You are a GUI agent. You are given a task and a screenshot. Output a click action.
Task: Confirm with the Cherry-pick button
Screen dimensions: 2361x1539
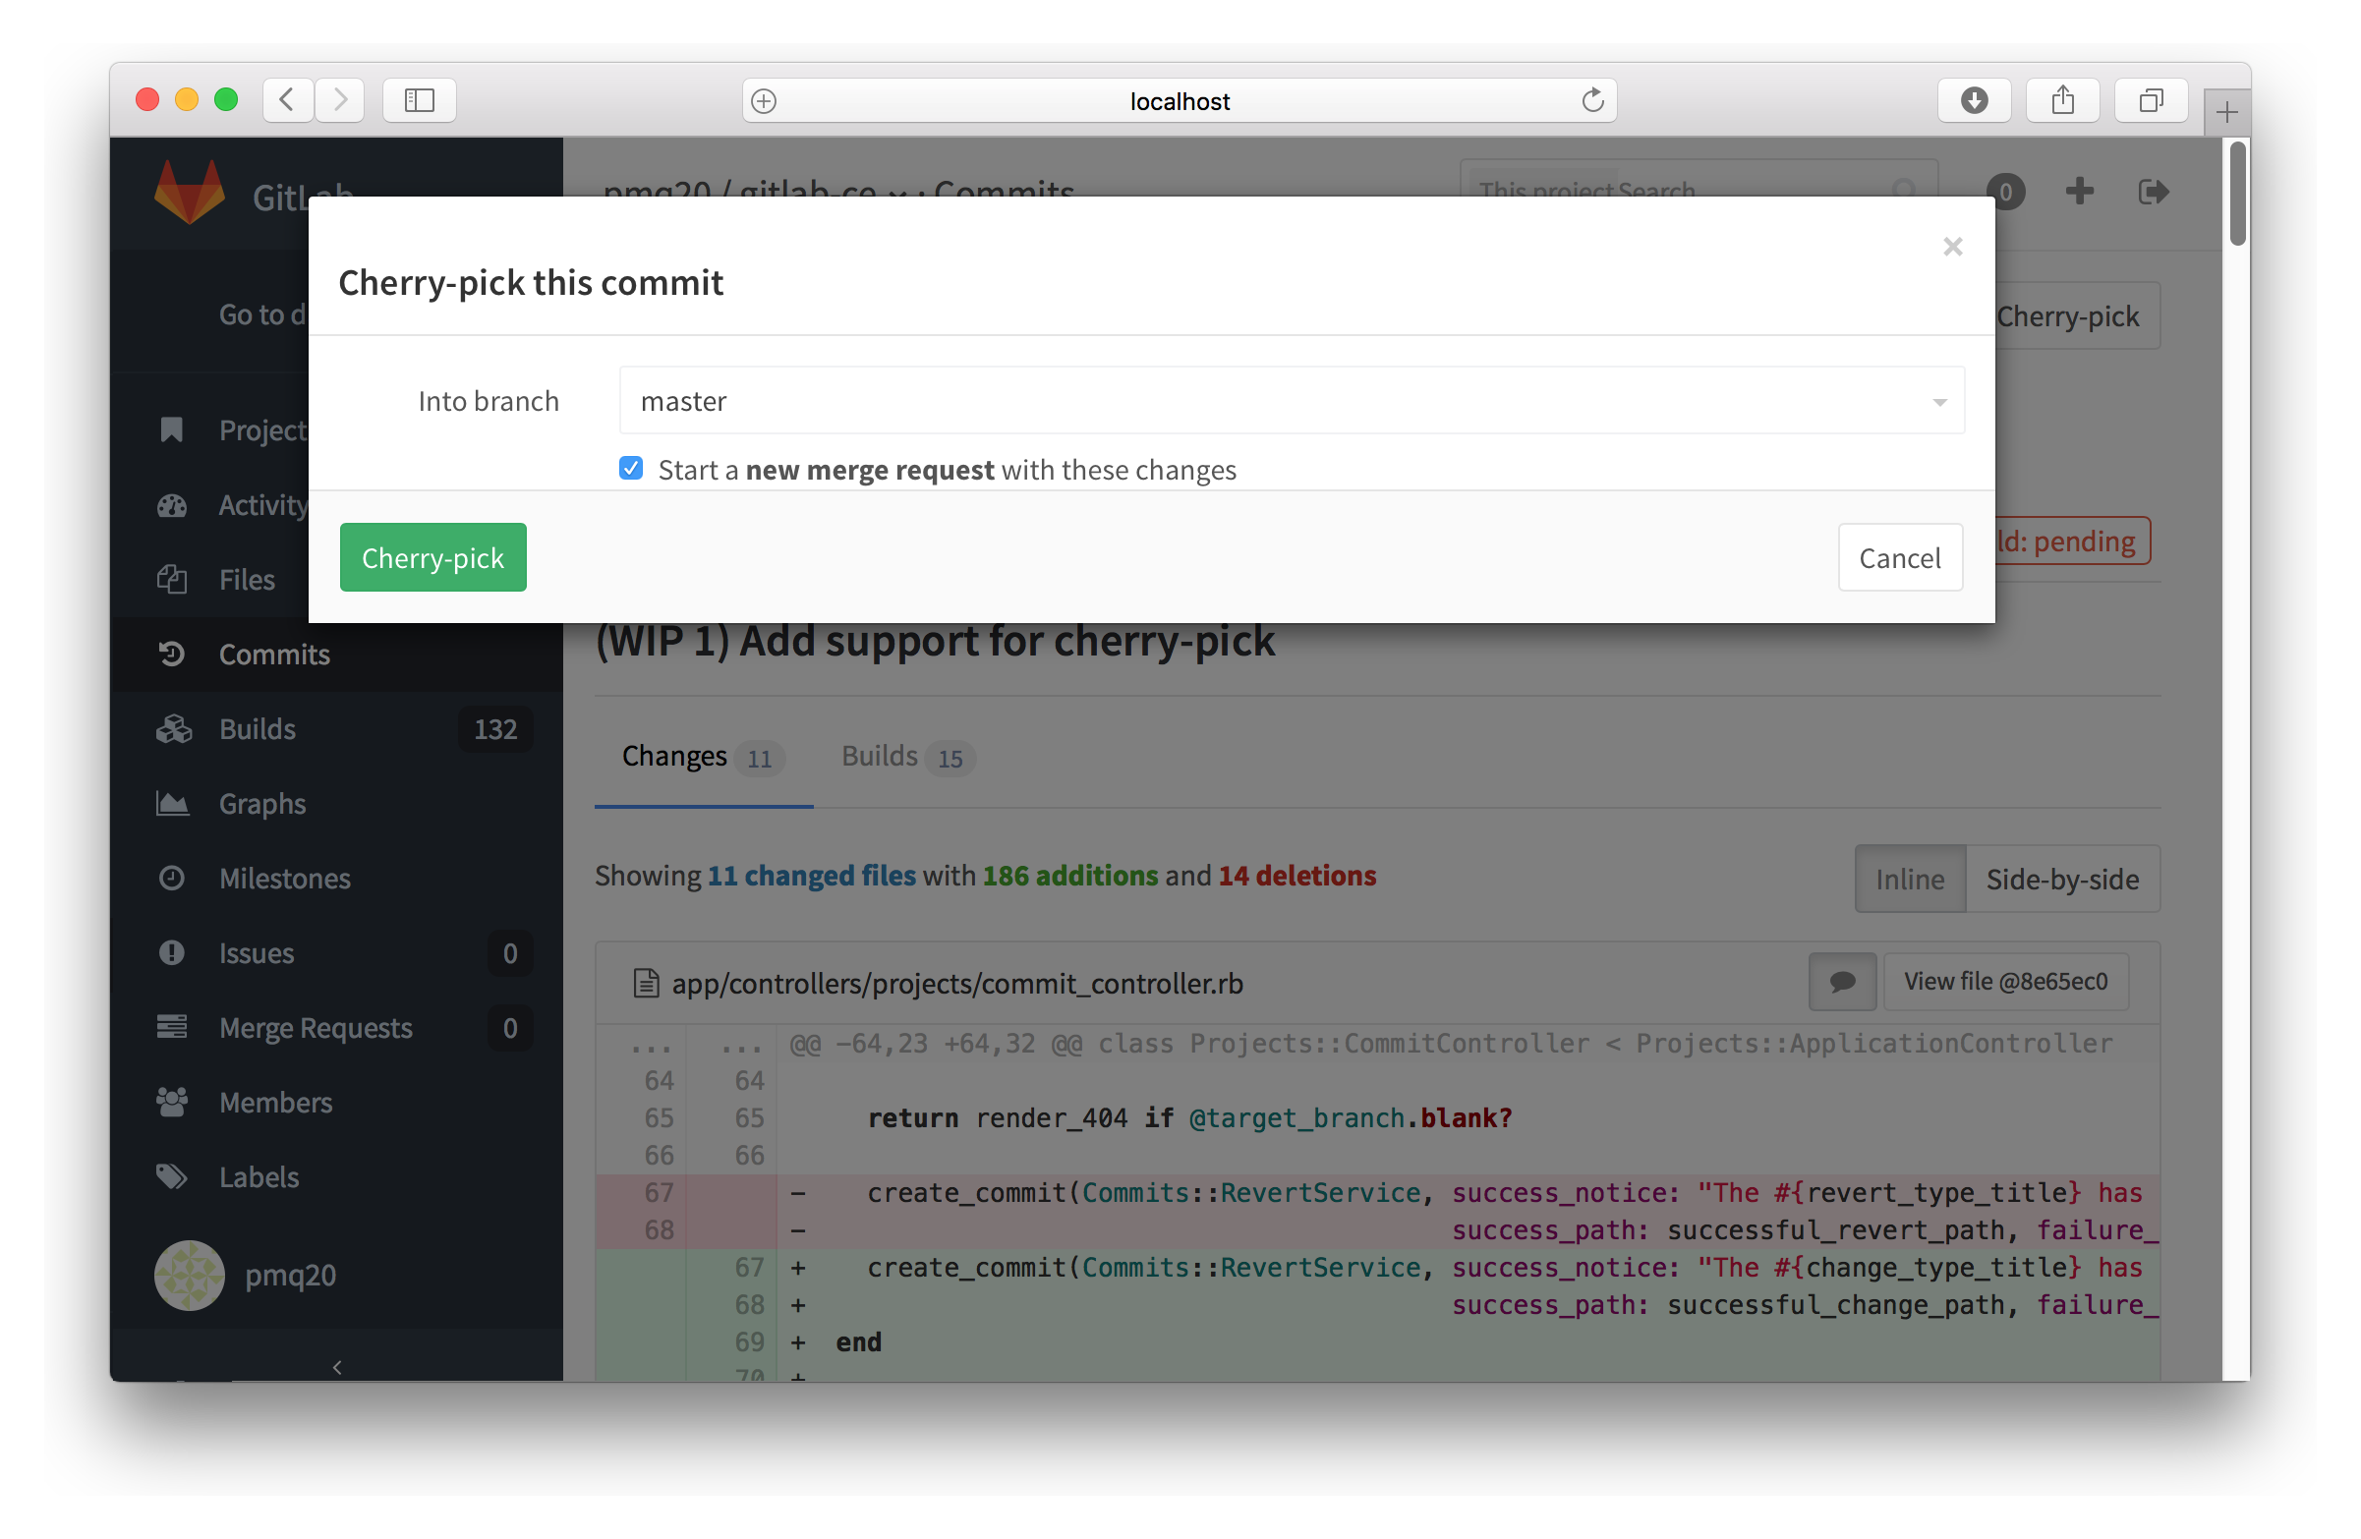432,556
